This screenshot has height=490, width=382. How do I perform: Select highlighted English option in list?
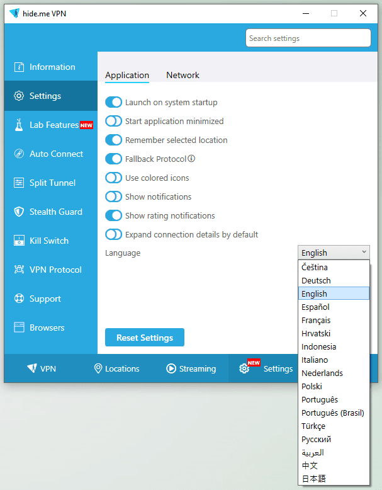pyautogui.click(x=334, y=293)
